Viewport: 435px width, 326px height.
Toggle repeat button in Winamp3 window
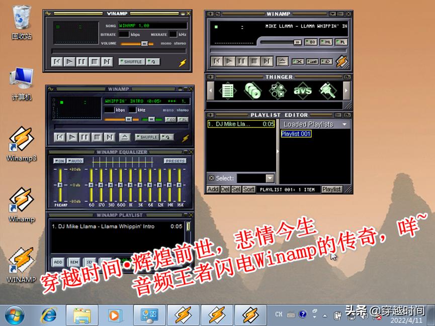coord(326,62)
